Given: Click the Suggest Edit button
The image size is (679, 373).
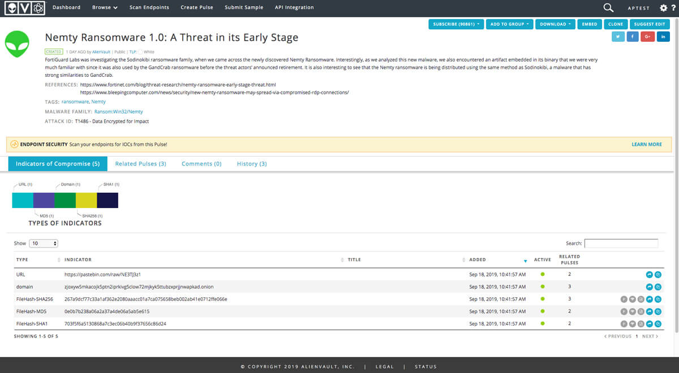Looking at the screenshot, I should pos(650,24).
